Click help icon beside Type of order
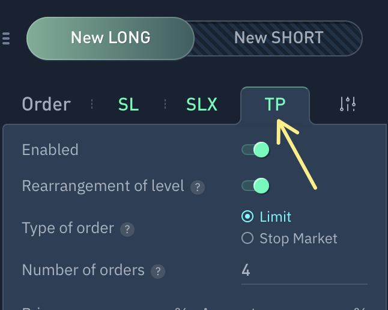This screenshot has height=310, width=388. 127,229
